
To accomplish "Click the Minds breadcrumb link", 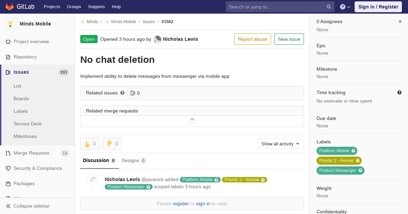I will 92,21.
